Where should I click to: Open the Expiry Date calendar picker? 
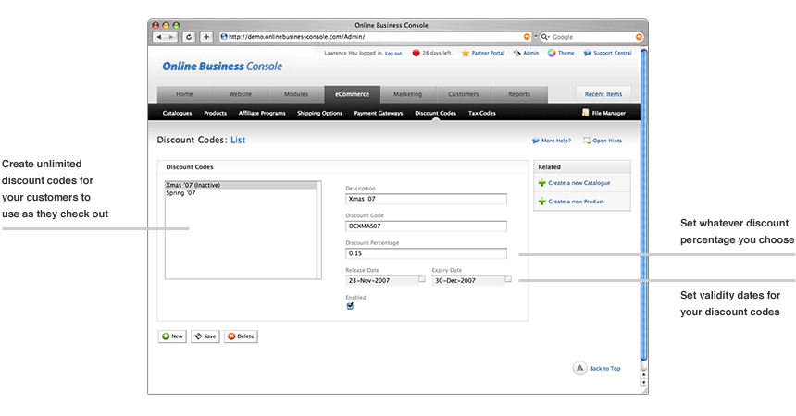coord(507,278)
